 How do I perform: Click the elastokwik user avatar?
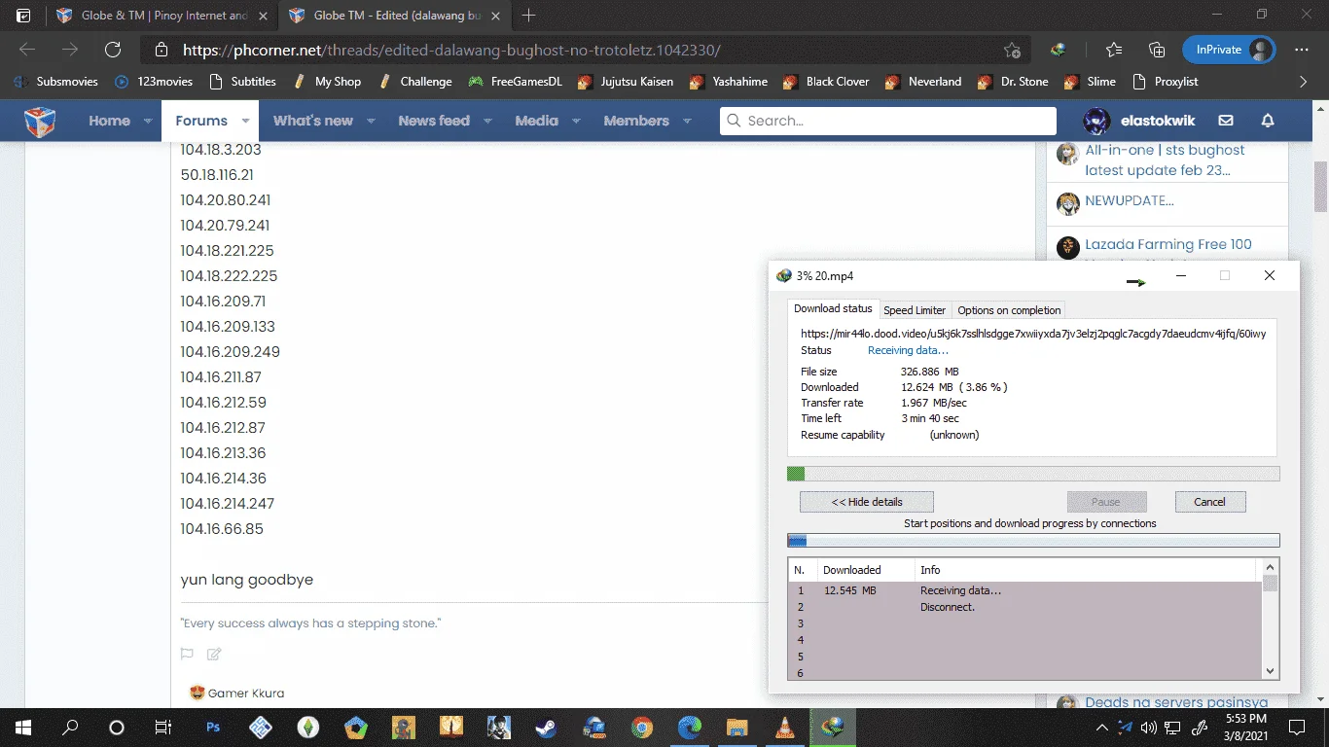coord(1096,121)
